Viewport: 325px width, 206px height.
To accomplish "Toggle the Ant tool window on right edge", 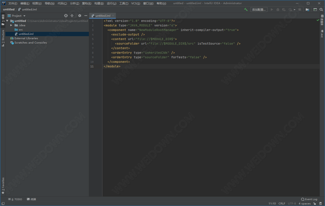I will click(322, 34).
